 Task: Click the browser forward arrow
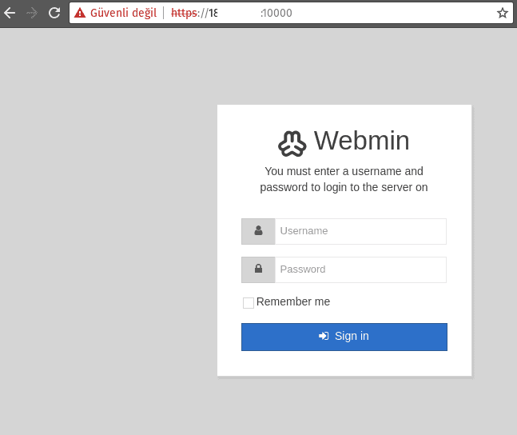32,13
